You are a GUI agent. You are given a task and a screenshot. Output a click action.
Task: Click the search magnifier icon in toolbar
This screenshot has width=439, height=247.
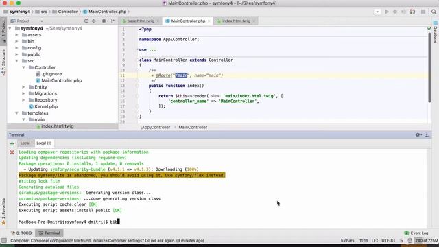(x=434, y=12)
